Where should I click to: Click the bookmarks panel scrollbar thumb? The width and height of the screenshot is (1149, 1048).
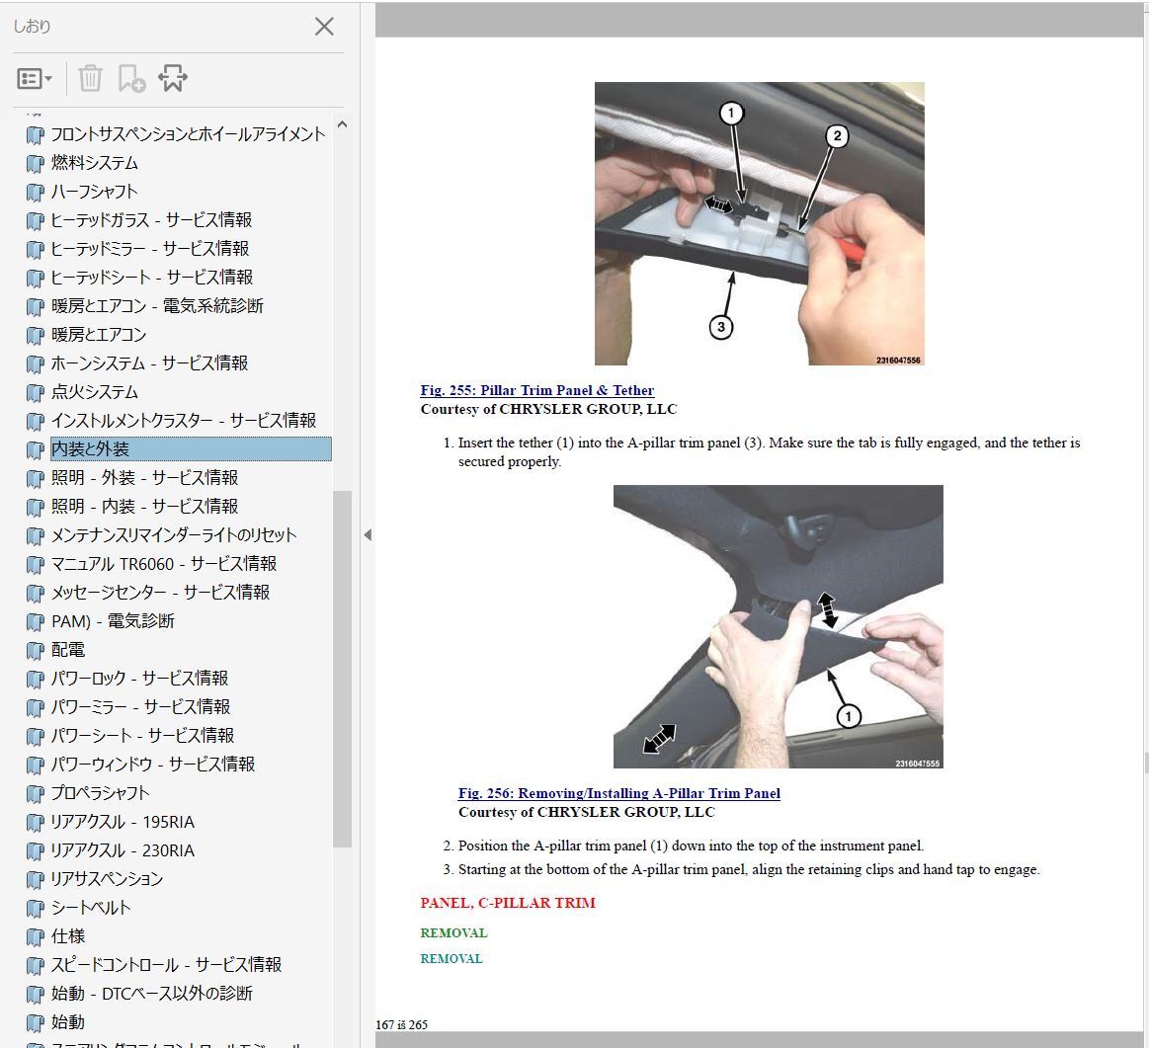coord(342,669)
